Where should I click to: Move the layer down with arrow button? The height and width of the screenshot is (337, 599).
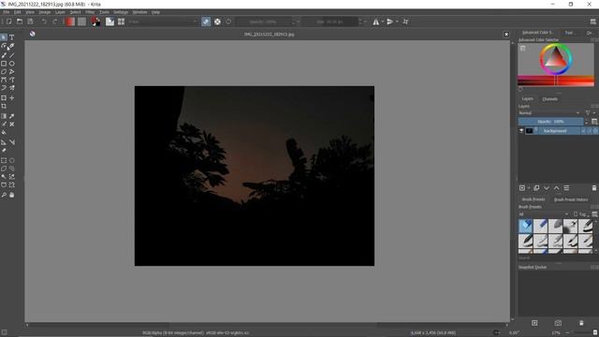point(547,188)
